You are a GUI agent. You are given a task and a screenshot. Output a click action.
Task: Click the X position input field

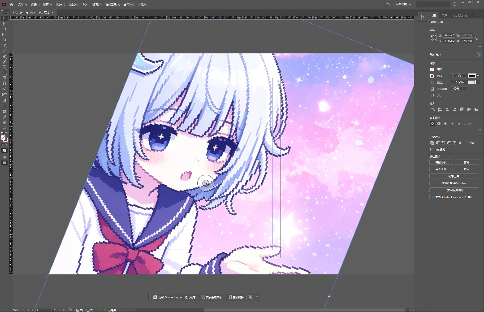[x=449, y=35]
